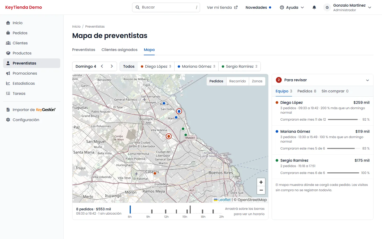
Task: Filter map by Todos
Action: [x=129, y=66]
